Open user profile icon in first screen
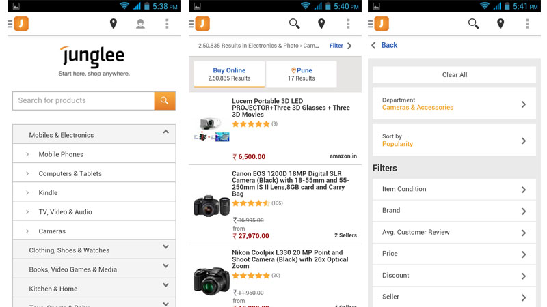Image resolution: width=547 pixels, height=307 pixels. (140, 24)
